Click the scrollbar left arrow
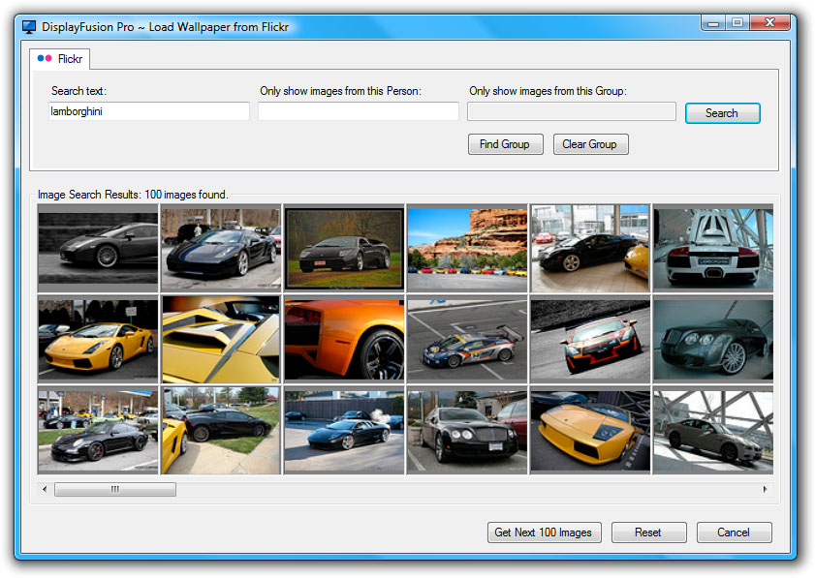This screenshot has height=578, width=815. 45,490
